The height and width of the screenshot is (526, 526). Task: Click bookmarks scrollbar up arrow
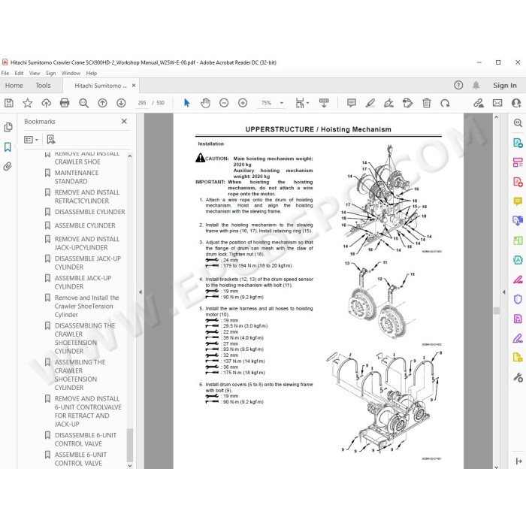pyautogui.click(x=130, y=156)
